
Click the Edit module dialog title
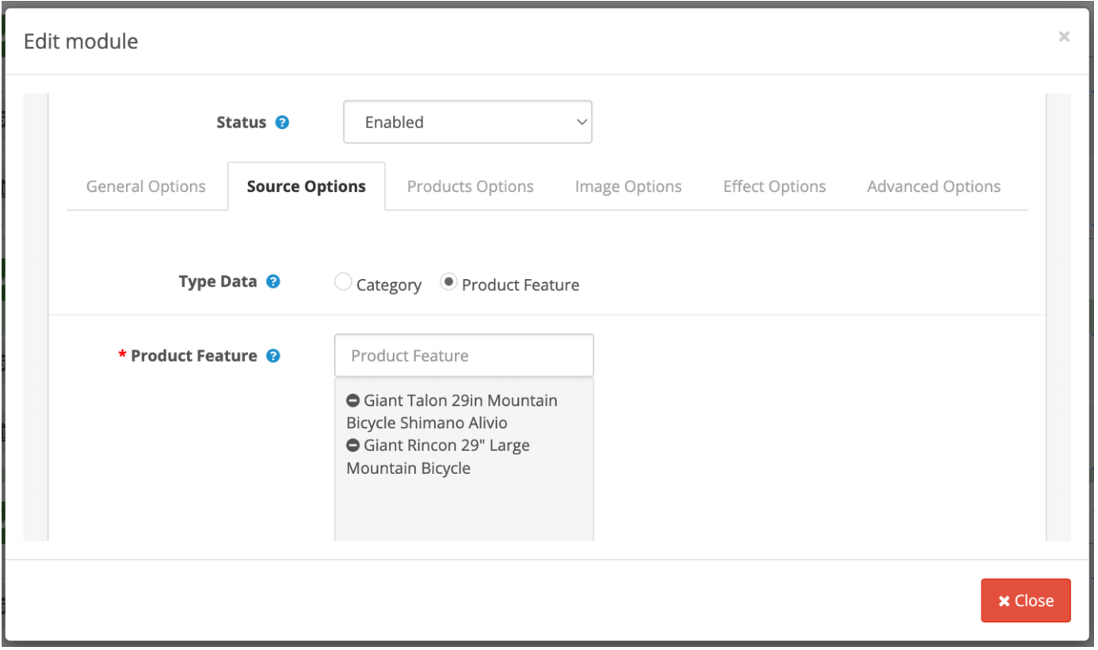81,41
